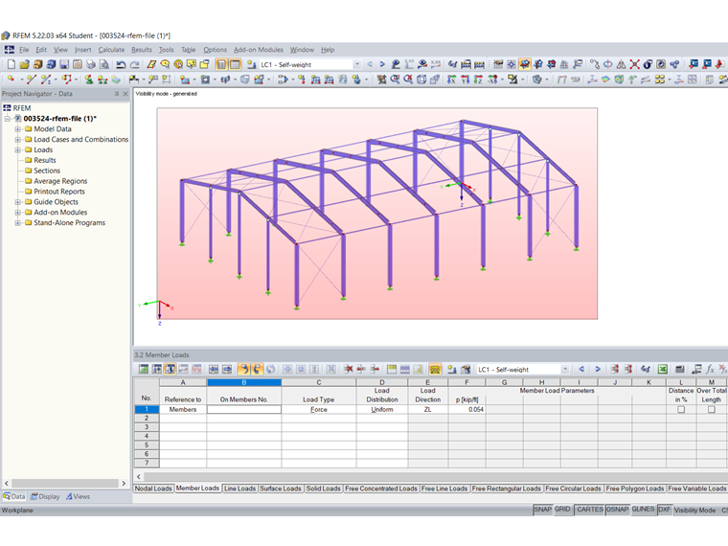This screenshot has width=728, height=546.
Task: Switch to the Nodal Loads tab
Action: click(x=153, y=489)
